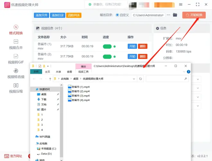The width and height of the screenshot is (212, 161).
Task: Click 删除 for 各省市 (2).mov
Action: (143, 56)
